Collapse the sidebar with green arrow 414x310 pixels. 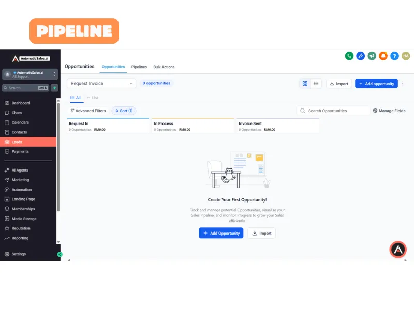click(60, 254)
